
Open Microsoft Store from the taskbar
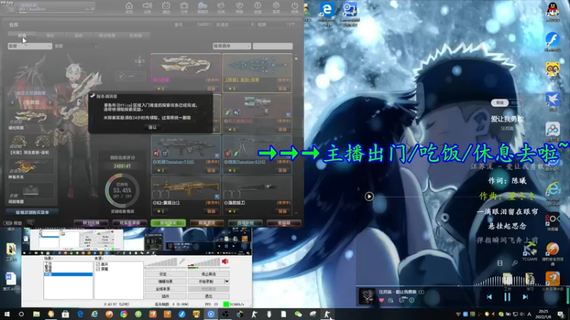point(66,314)
